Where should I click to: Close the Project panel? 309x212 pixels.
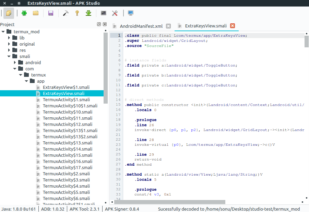point(105,24)
